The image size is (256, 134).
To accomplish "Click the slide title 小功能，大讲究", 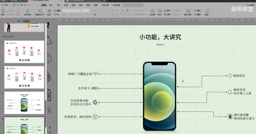I will [x=160, y=37].
